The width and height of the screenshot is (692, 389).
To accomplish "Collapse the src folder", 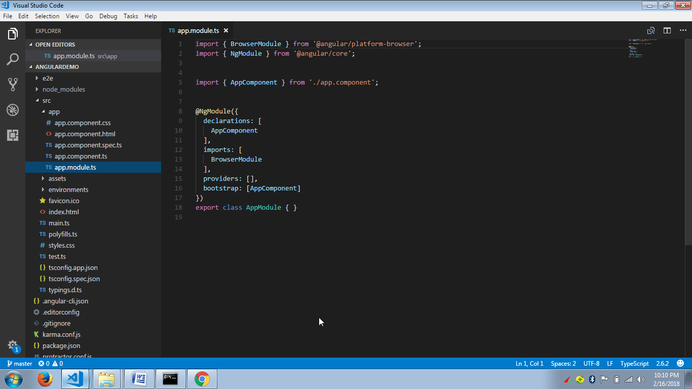I will point(46,100).
